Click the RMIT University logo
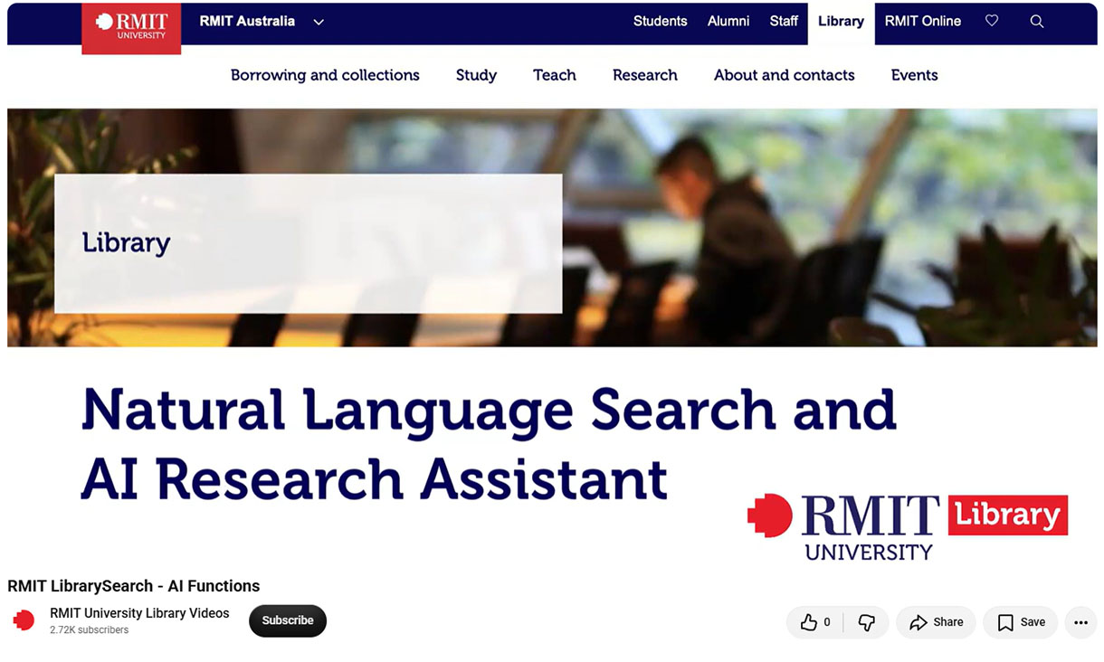The width and height of the screenshot is (1104, 662). pyautogui.click(x=131, y=27)
